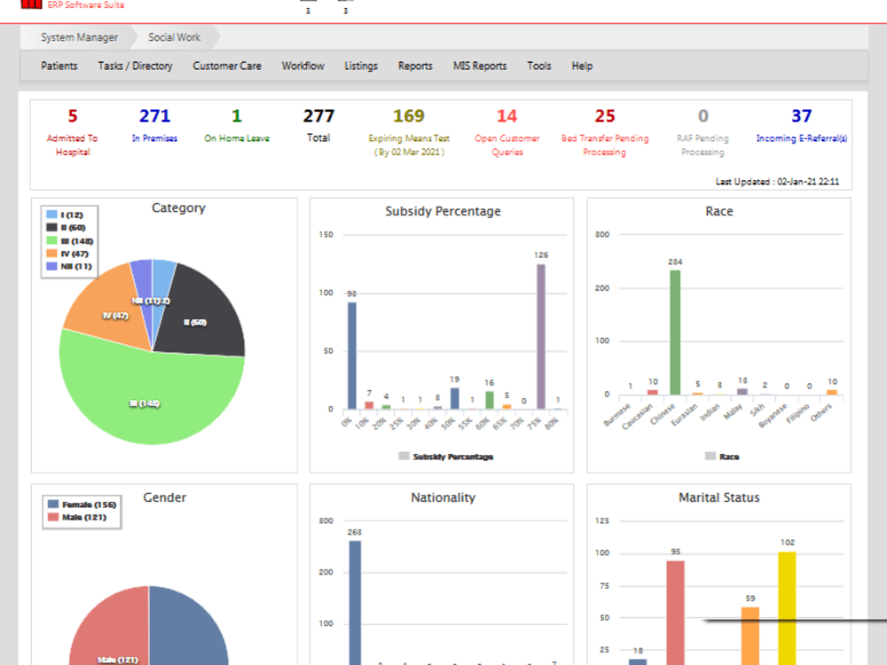
Task: Open the Customer Care menu
Action: [227, 66]
